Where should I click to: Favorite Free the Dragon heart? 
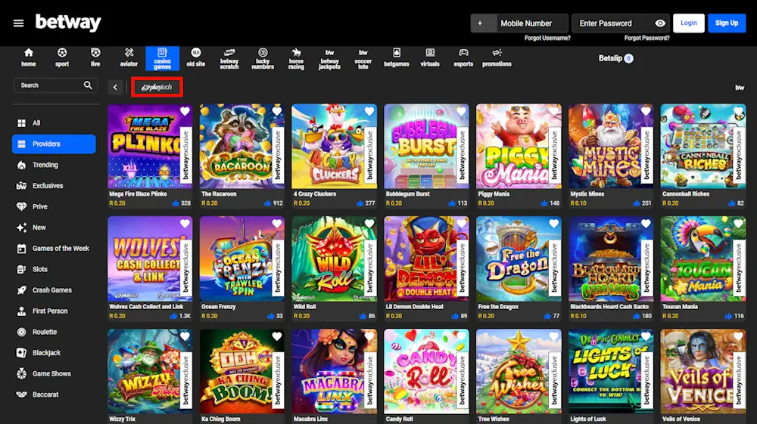click(x=554, y=224)
